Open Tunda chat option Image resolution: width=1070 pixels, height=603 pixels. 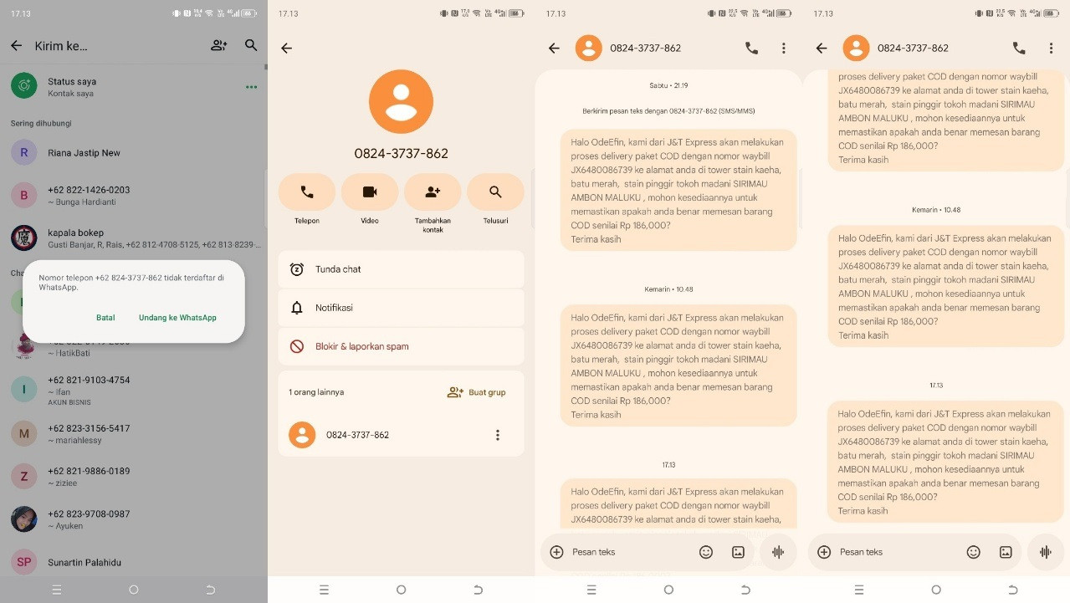click(x=401, y=269)
